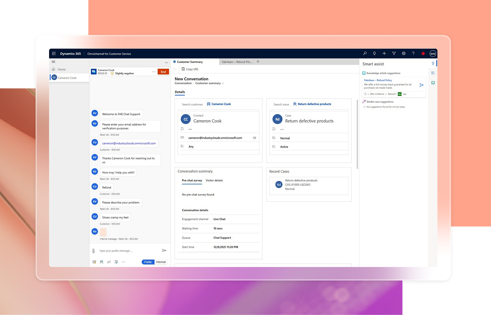
Task: Click the contact email cameron@industryclouds.onmicrosoft.com
Action: (215, 138)
